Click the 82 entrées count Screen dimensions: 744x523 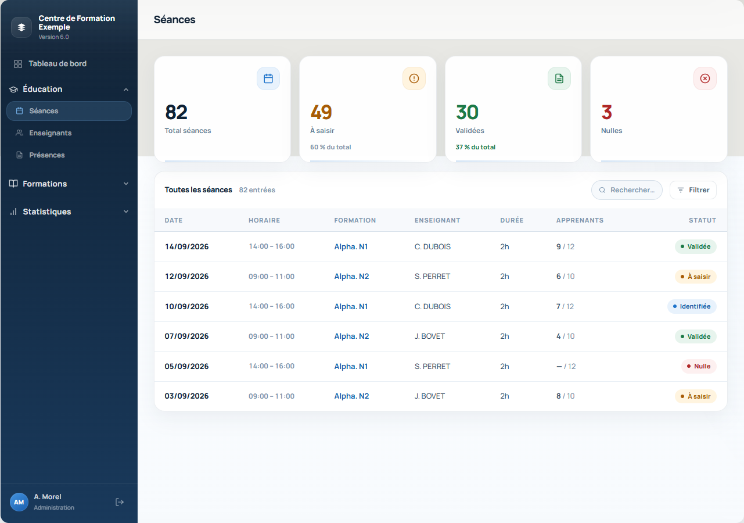coord(257,190)
